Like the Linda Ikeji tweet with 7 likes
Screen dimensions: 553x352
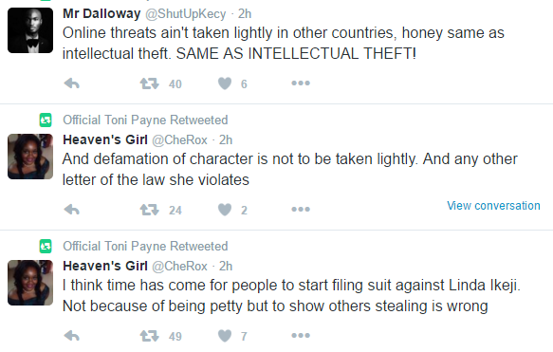point(225,336)
